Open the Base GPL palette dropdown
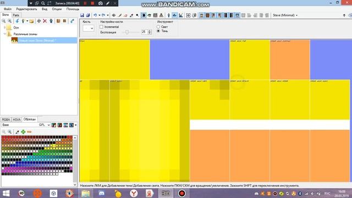Image resolution: width=352 pixels, height=198 pixels. [x=26, y=125]
